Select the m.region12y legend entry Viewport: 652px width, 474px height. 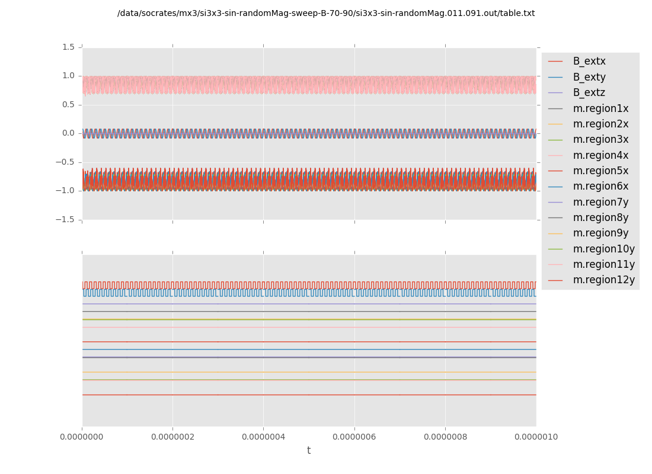pos(603,280)
